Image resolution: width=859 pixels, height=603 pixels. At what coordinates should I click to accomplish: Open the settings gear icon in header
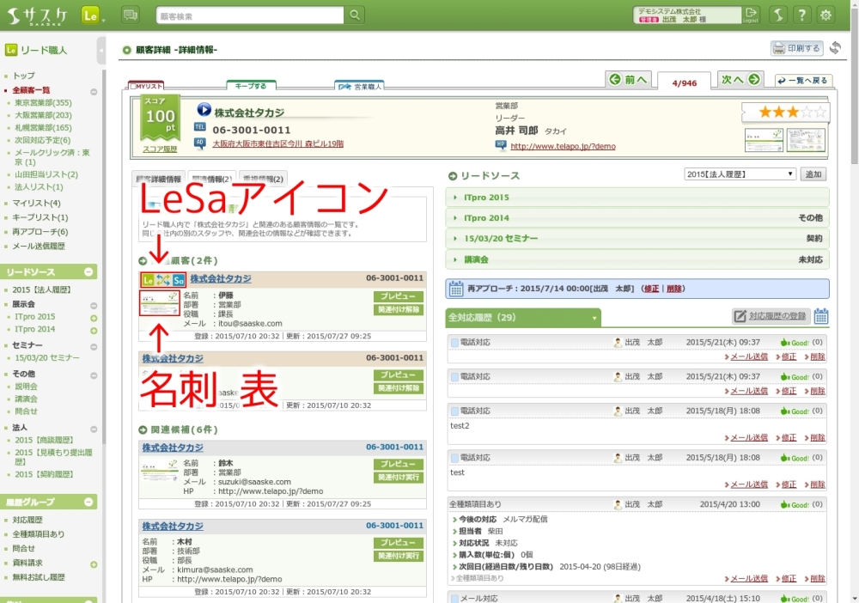[825, 15]
